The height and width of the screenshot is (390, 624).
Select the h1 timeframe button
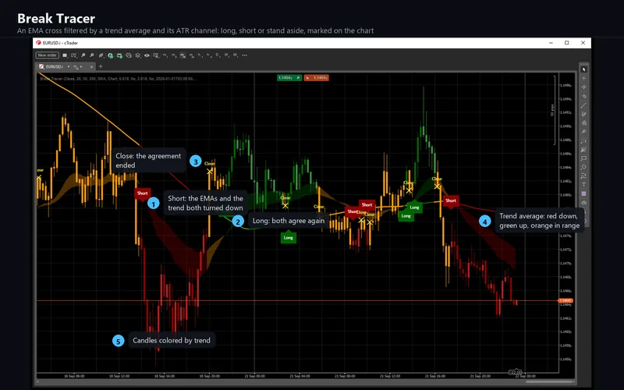point(200,55)
